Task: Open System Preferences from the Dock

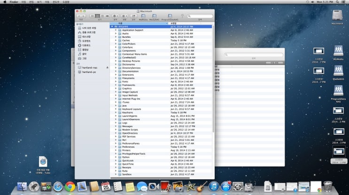Action: pos(238,187)
